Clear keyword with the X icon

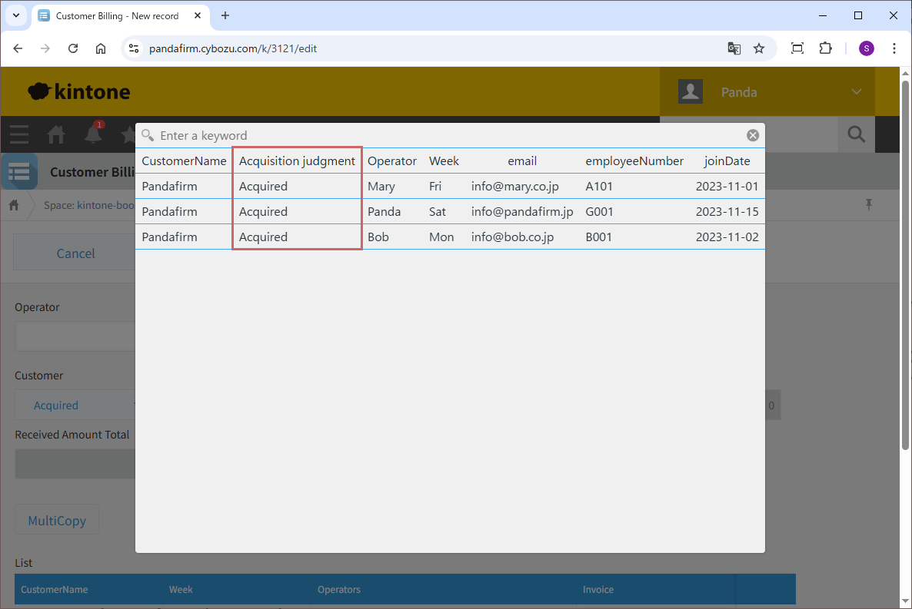click(753, 135)
